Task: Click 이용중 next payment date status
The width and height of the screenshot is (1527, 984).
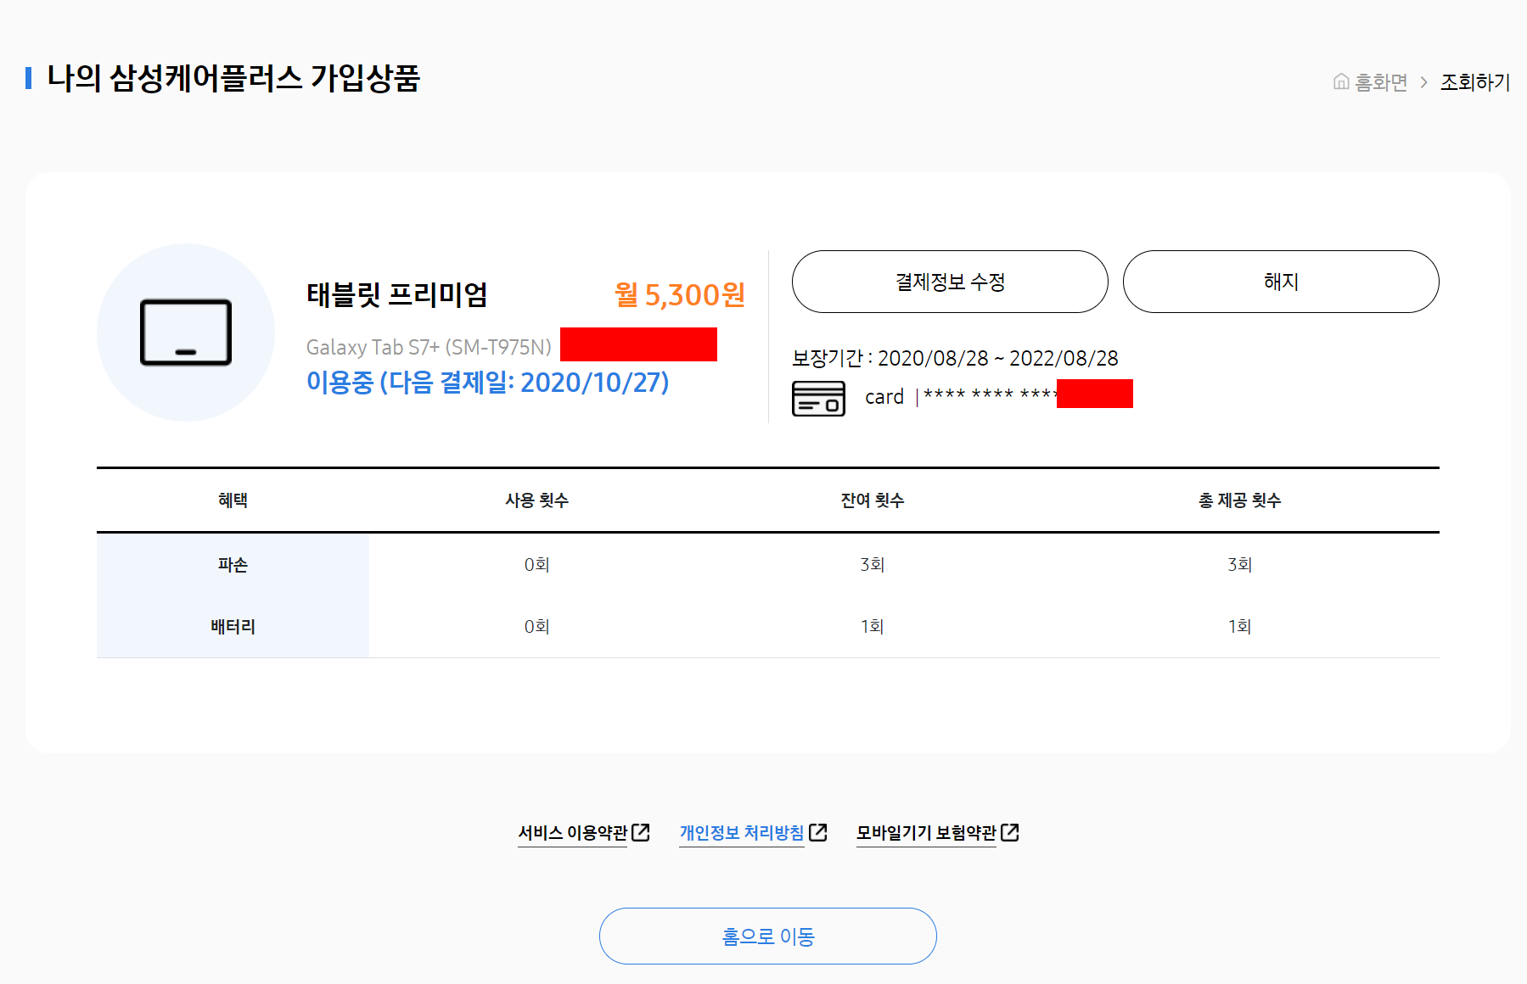Action: tap(488, 383)
